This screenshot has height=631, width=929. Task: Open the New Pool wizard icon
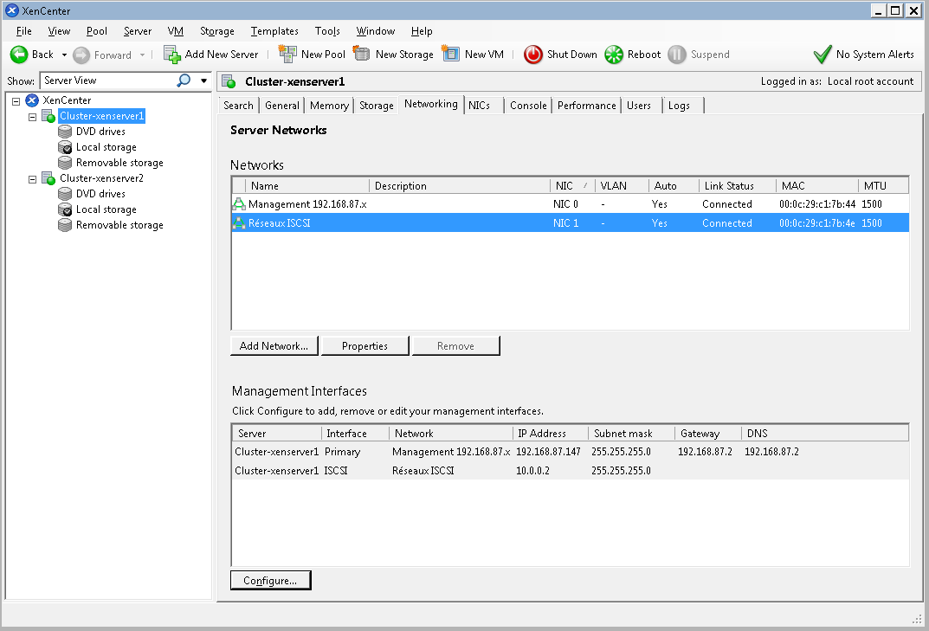[x=287, y=55]
